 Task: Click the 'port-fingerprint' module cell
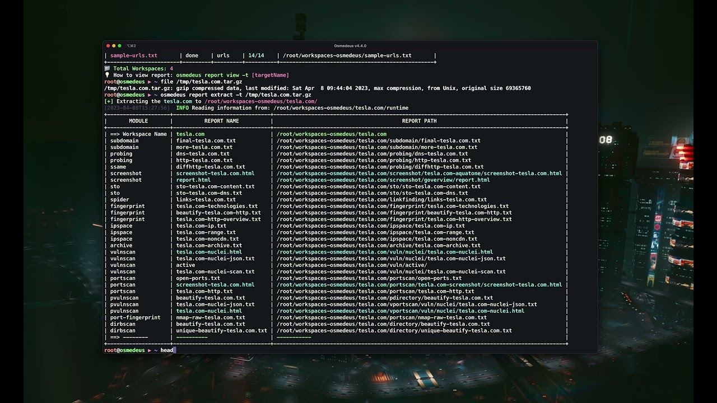136,317
